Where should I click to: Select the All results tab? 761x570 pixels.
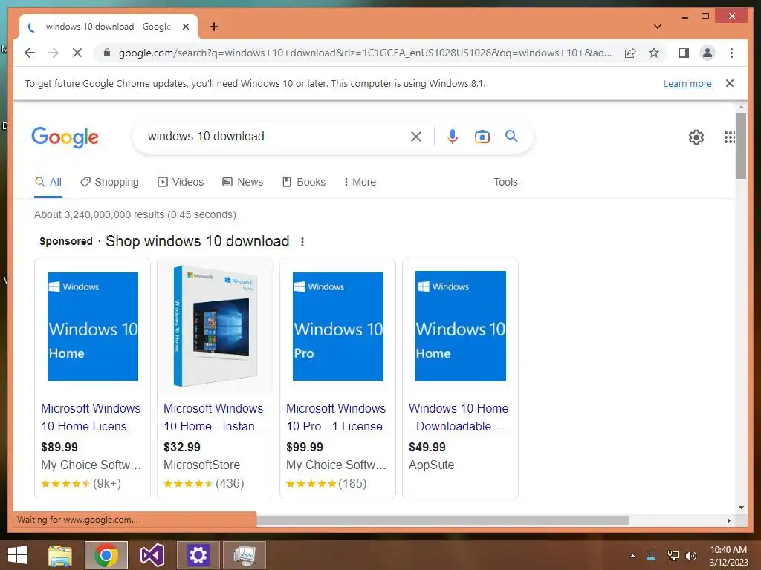(48, 183)
